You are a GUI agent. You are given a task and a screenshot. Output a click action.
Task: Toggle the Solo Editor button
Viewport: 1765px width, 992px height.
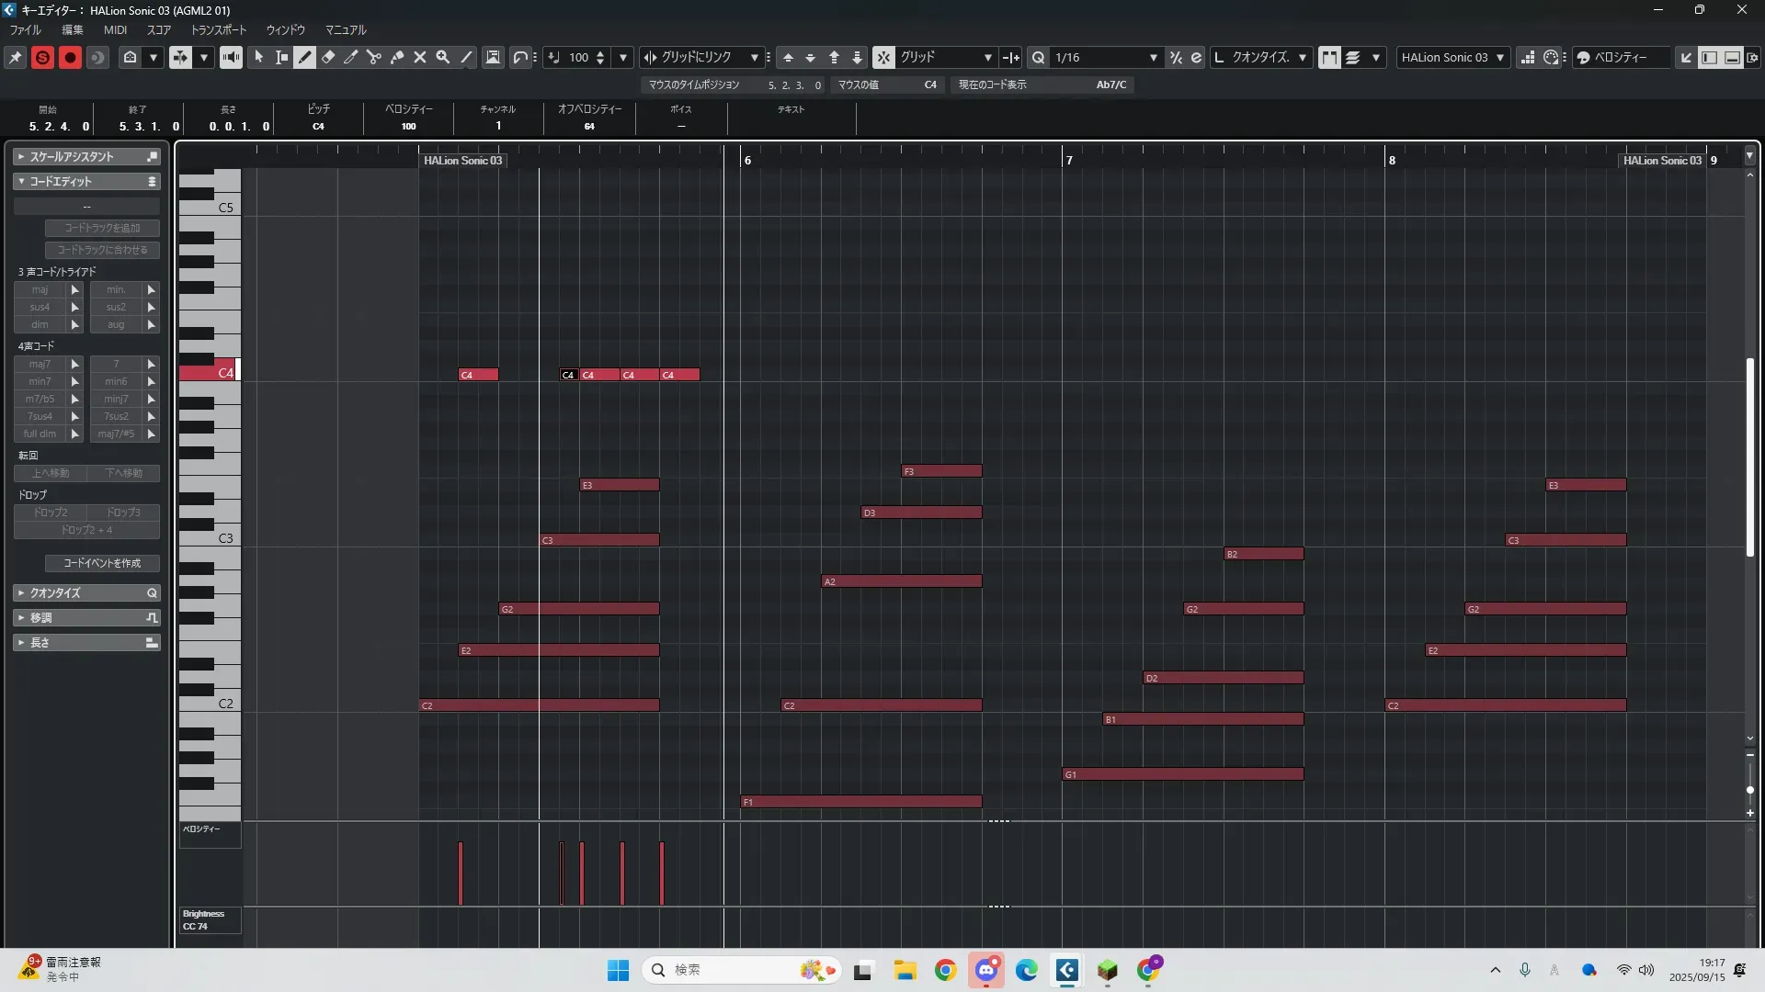pos(42,57)
